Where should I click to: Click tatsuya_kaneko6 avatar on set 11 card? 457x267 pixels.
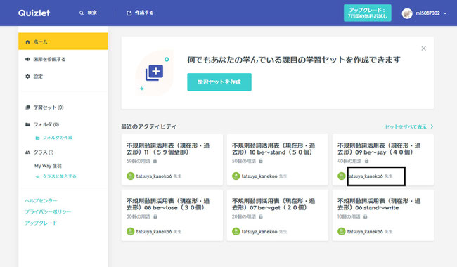130,176
